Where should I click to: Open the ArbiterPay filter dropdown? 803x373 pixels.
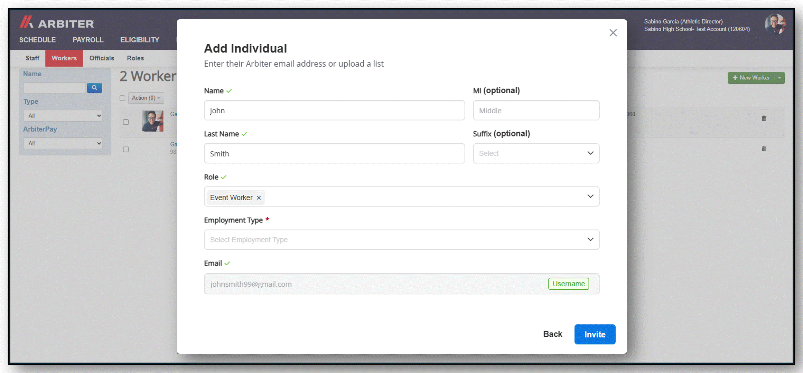click(x=63, y=143)
